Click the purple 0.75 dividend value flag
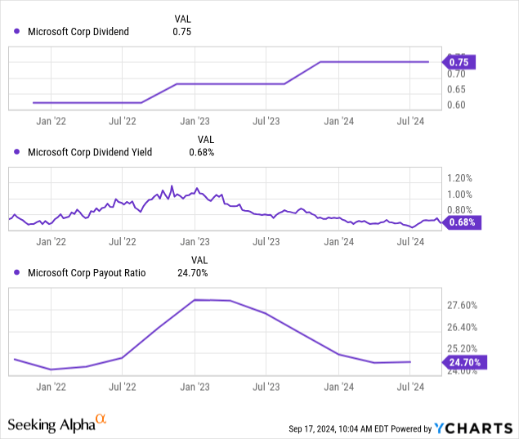Viewport: 519px width, 439px height. click(458, 61)
